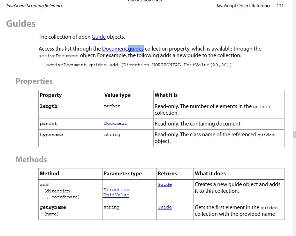Click the (direction parameter under add
This screenshot has width=296, height=236.
(x=57, y=191)
